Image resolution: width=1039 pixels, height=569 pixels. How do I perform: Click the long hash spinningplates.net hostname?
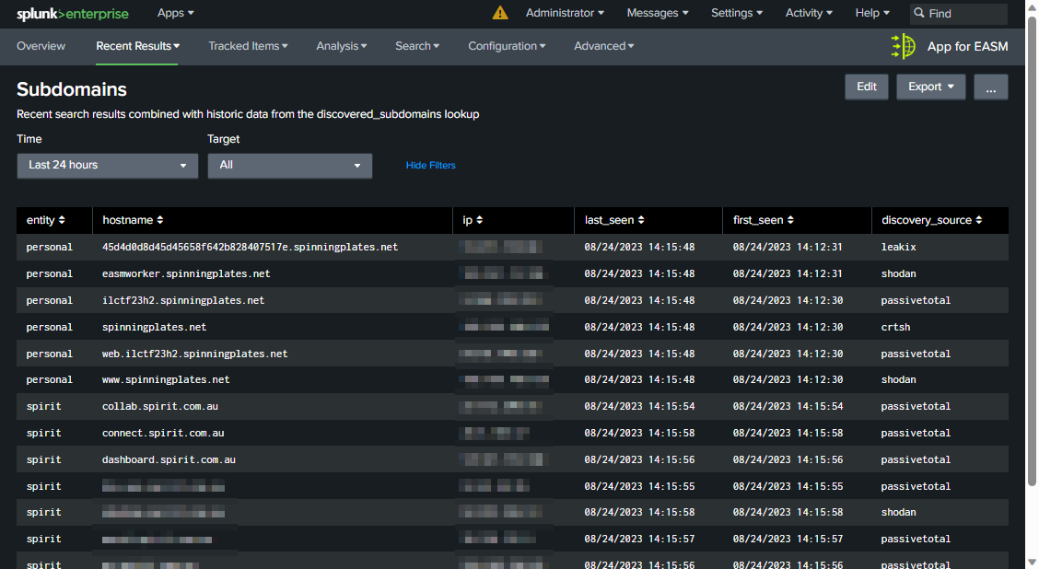click(x=250, y=247)
